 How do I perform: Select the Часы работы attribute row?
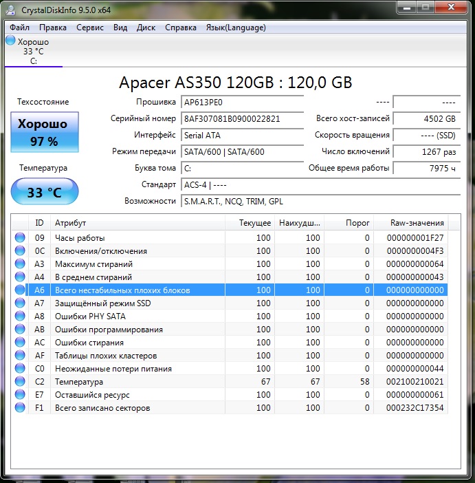click(230, 237)
